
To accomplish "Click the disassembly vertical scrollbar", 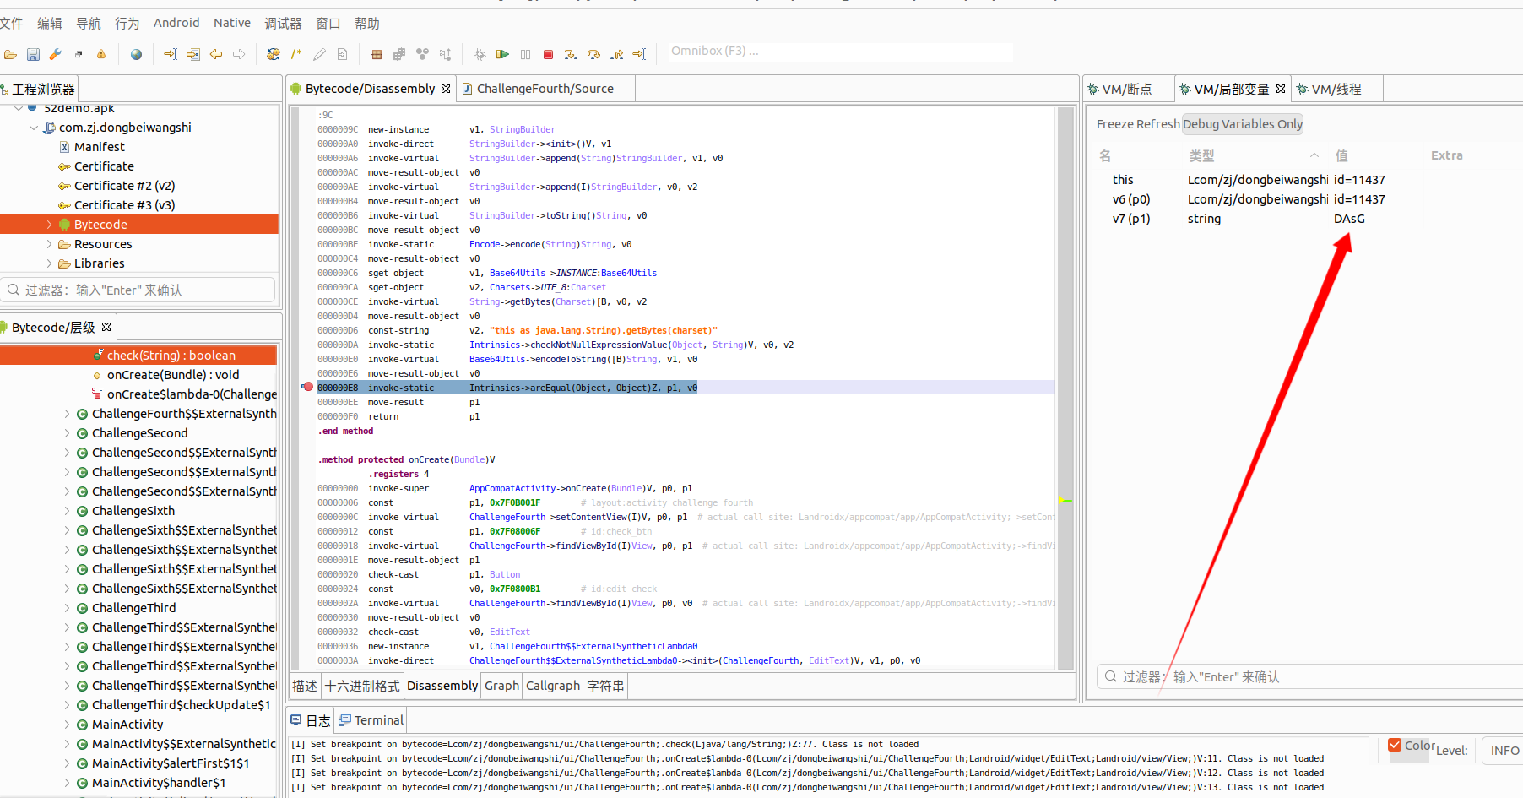I will [1065, 388].
